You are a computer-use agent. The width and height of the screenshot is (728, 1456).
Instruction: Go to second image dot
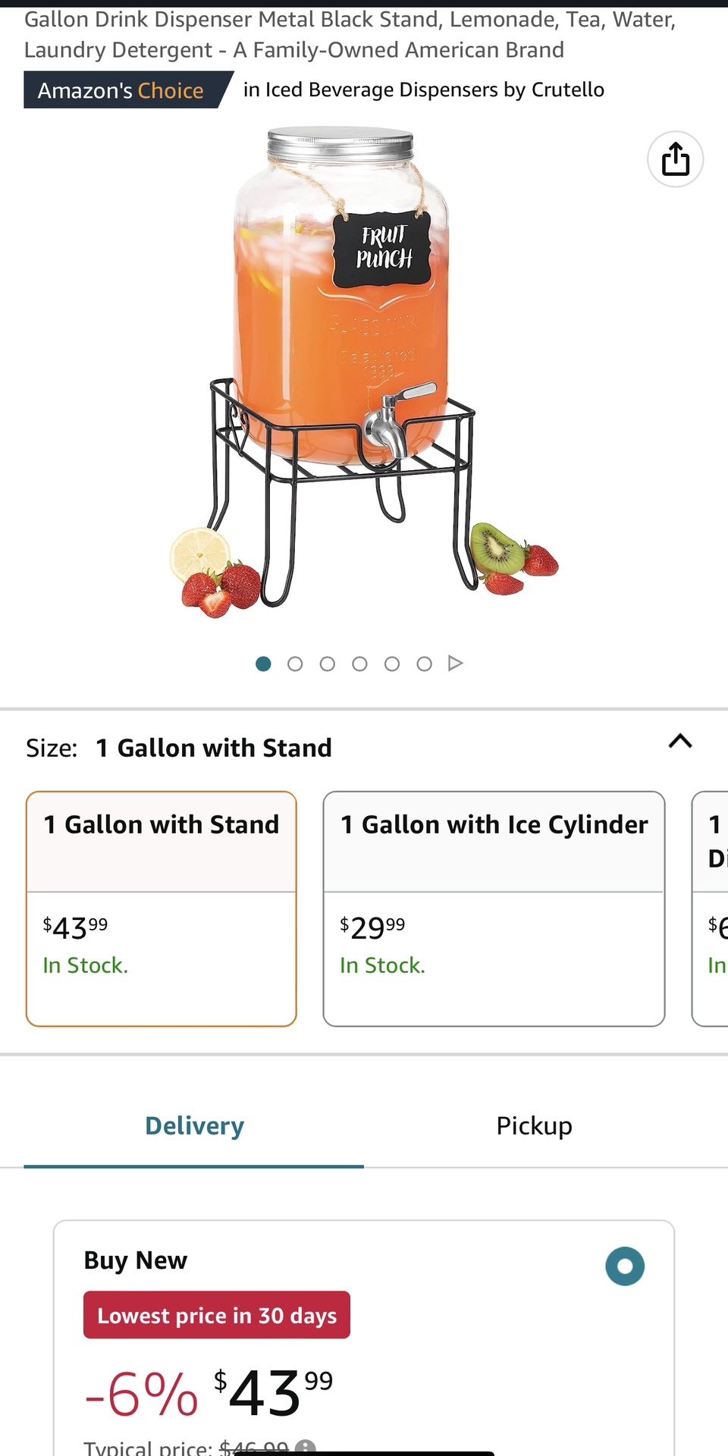click(295, 664)
